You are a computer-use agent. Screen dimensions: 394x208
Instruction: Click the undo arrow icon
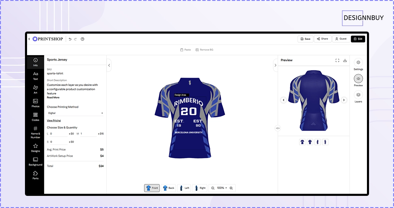coord(70,39)
